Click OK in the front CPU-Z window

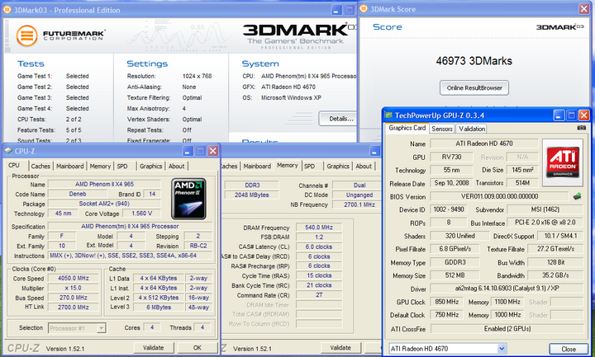(198, 348)
